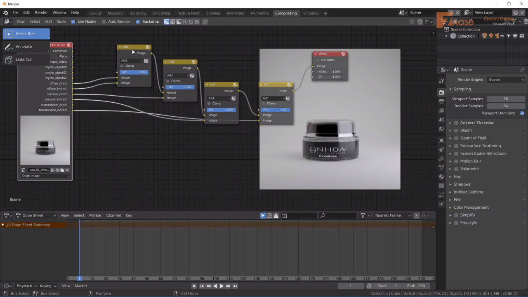Activate the Annotate tool
Screen dimensions: 528x297
point(26,47)
